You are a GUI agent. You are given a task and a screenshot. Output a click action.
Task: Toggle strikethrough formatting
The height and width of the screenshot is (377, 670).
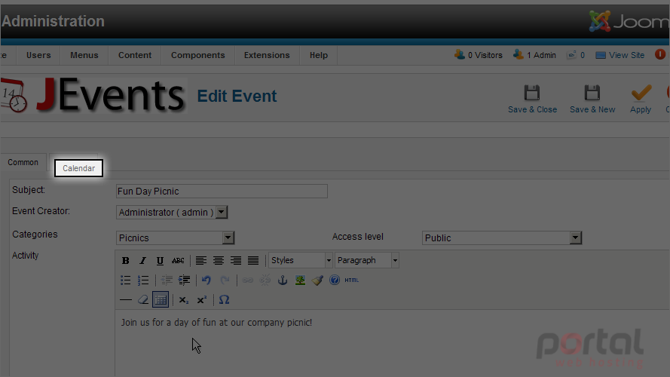click(x=178, y=260)
